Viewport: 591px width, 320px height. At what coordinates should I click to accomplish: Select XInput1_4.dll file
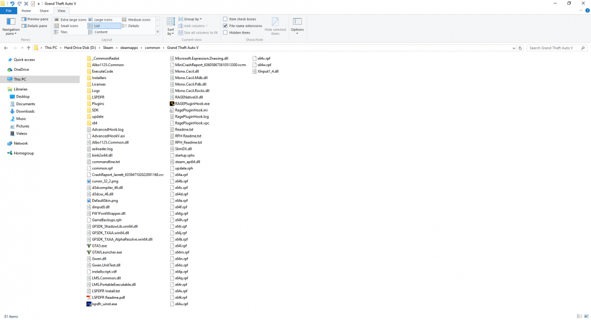[265, 71]
